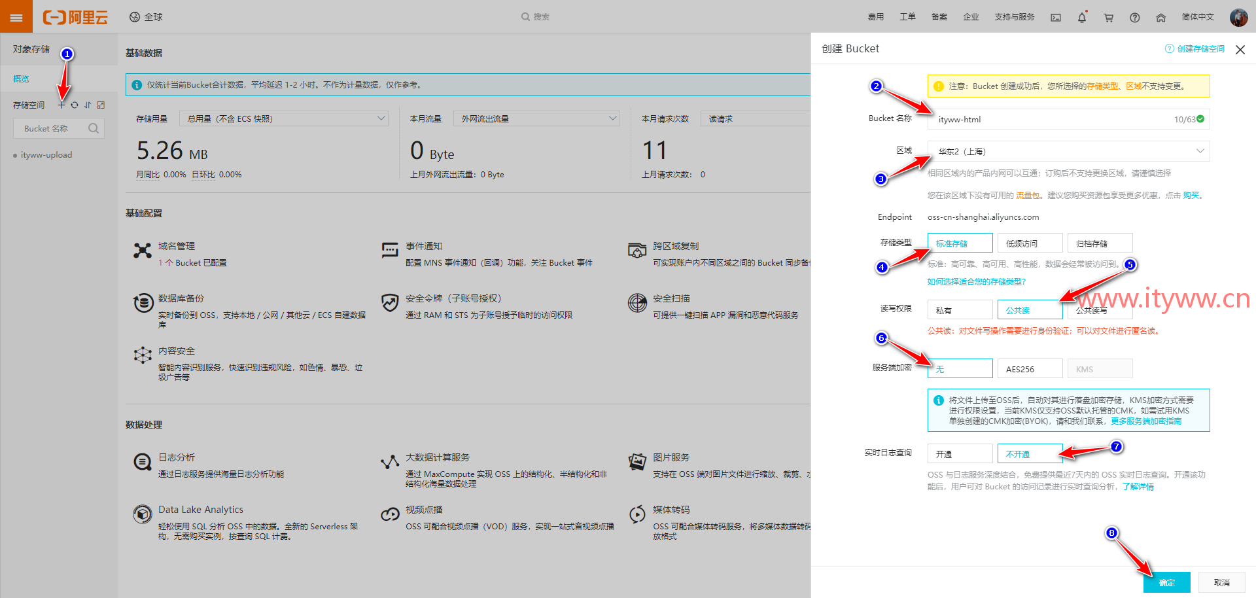
Task: Cancel bucket creation with 取消
Action: pyautogui.click(x=1221, y=582)
